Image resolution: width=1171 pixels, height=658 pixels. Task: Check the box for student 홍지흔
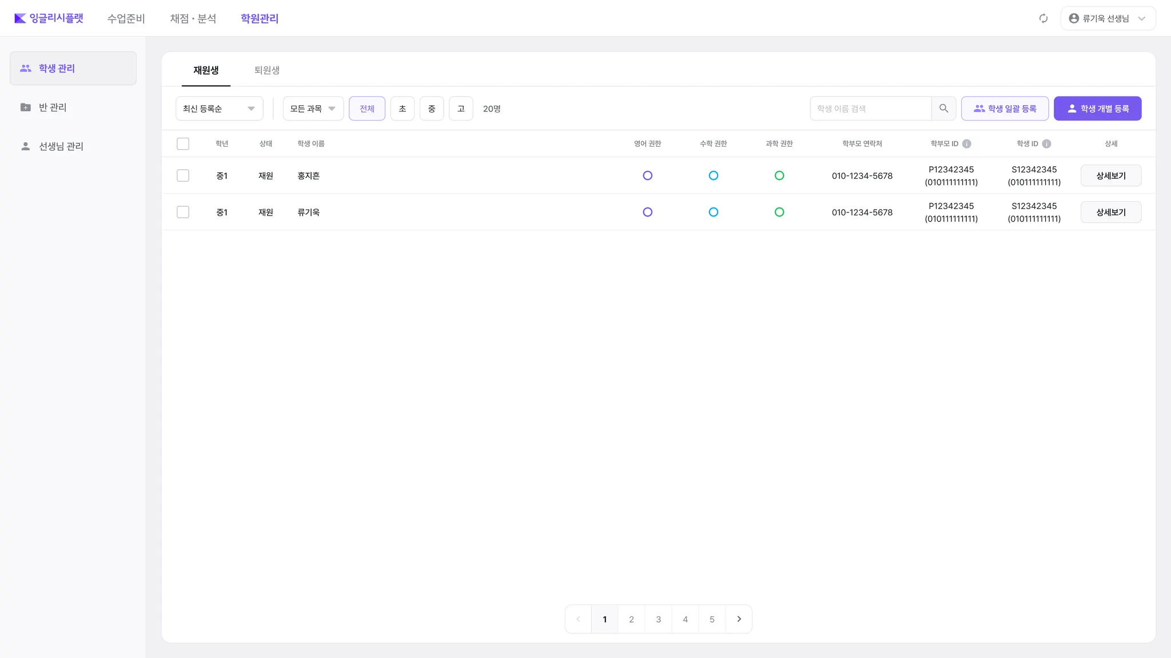(x=183, y=176)
